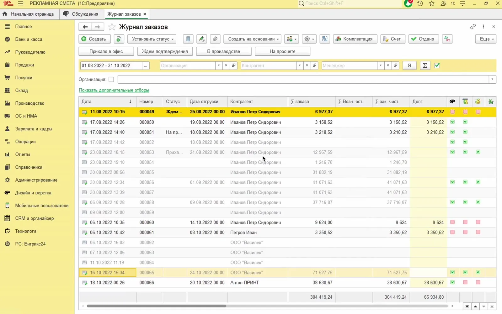Screen dimensions: 502x314
Task: Switch to the Начальная страница tab
Action: [28, 14]
